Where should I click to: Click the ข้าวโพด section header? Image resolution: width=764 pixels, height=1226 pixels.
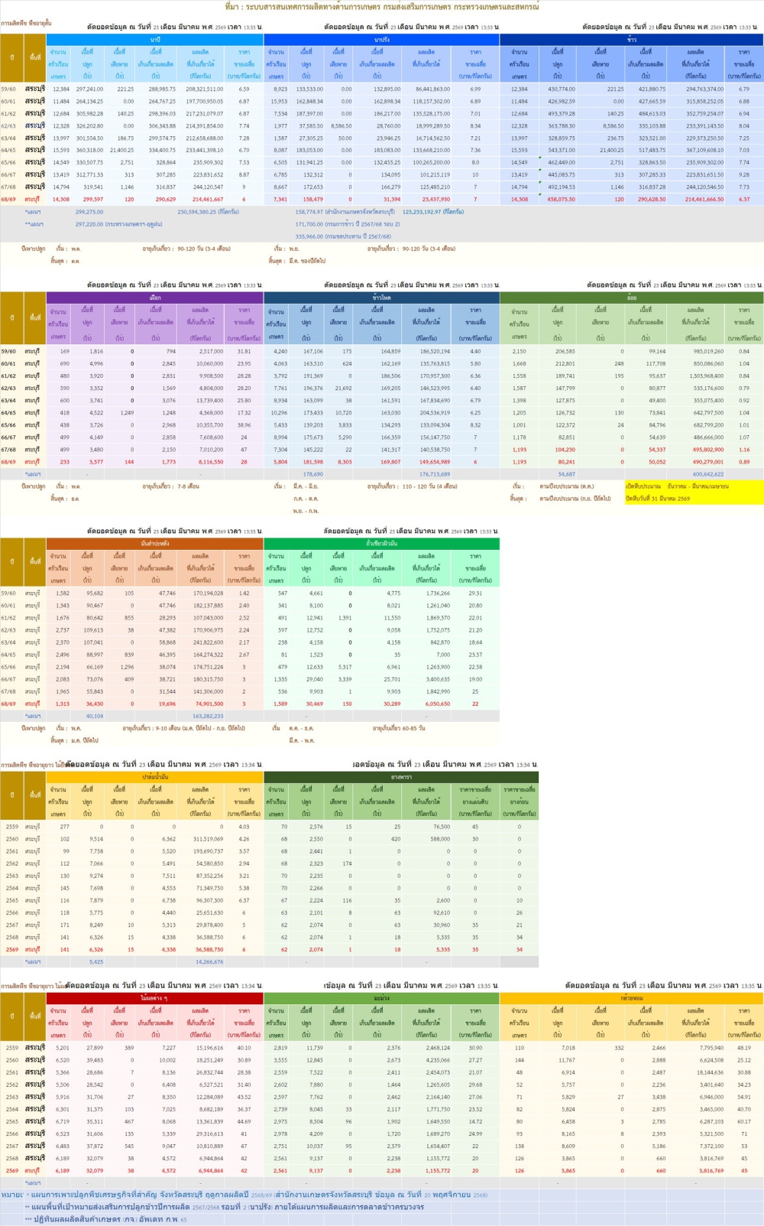click(382, 298)
